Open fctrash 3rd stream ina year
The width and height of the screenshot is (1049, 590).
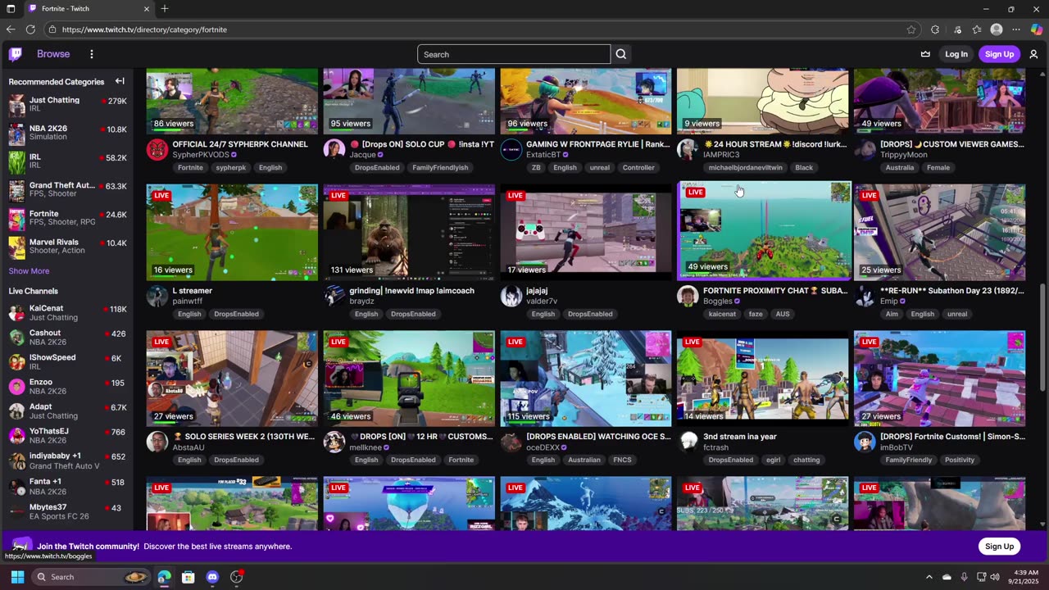coord(763,379)
